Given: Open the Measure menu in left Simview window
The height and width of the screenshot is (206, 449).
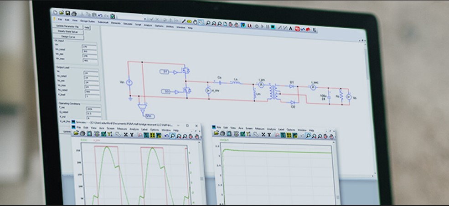Looking at the screenshot, I should click(122, 129).
